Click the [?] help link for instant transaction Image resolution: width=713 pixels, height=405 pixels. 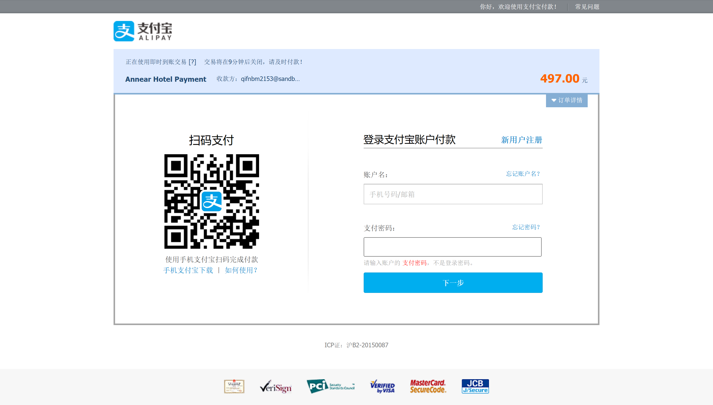click(x=193, y=62)
